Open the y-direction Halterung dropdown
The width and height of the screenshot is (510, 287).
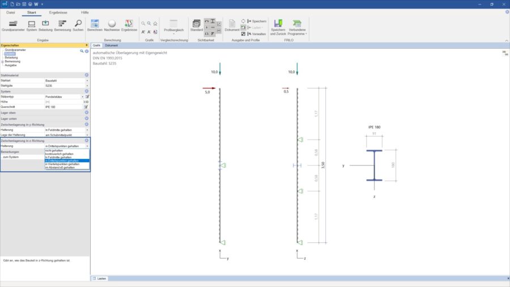tap(87, 130)
